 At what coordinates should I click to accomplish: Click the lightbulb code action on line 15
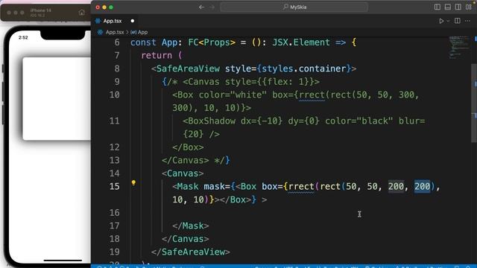pos(133,182)
